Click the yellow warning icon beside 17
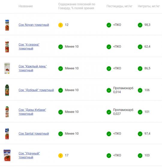This screenshot has width=162, height=167. [61, 156]
